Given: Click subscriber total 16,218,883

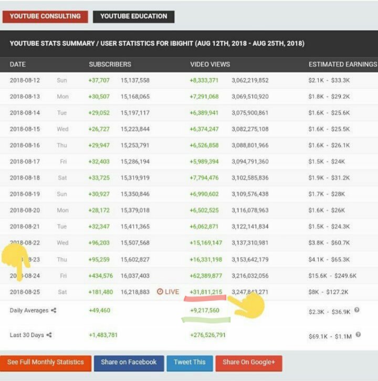Looking at the screenshot, I should pyautogui.click(x=135, y=292).
